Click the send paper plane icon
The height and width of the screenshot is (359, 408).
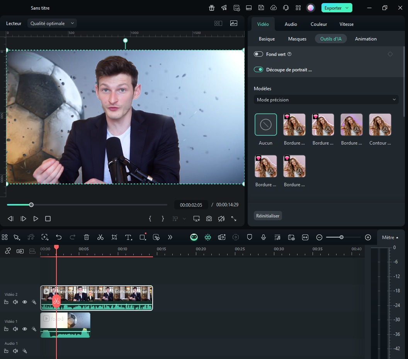pos(224,8)
